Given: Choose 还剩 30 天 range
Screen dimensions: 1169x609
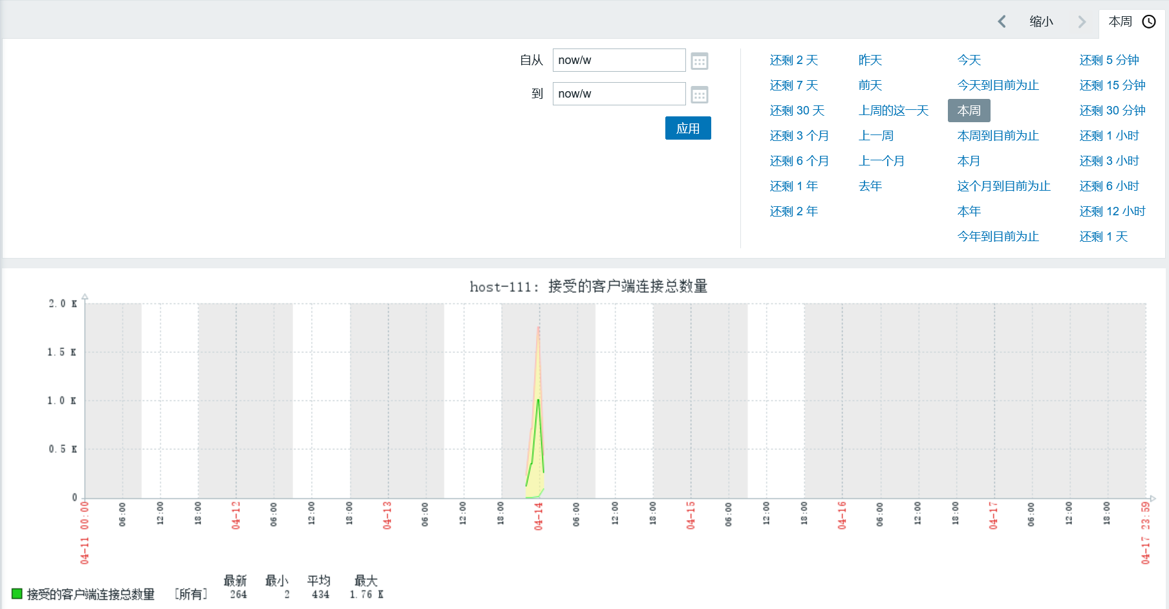Looking at the screenshot, I should pos(797,111).
